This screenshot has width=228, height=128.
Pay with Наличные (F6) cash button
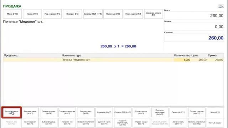click(113, 14)
